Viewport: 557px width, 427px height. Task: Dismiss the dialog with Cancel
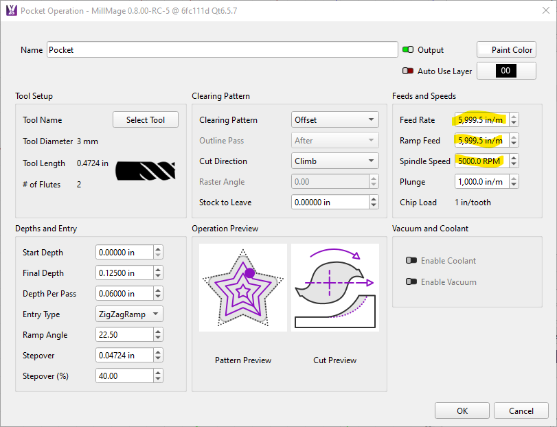(521, 411)
